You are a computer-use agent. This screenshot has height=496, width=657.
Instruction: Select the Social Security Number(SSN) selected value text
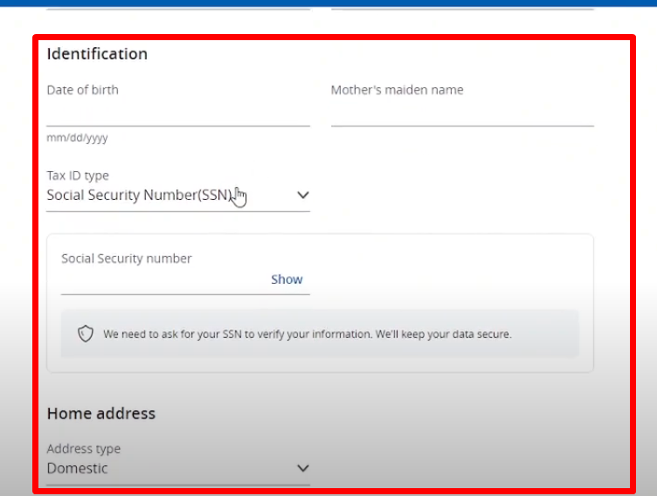click(x=139, y=196)
